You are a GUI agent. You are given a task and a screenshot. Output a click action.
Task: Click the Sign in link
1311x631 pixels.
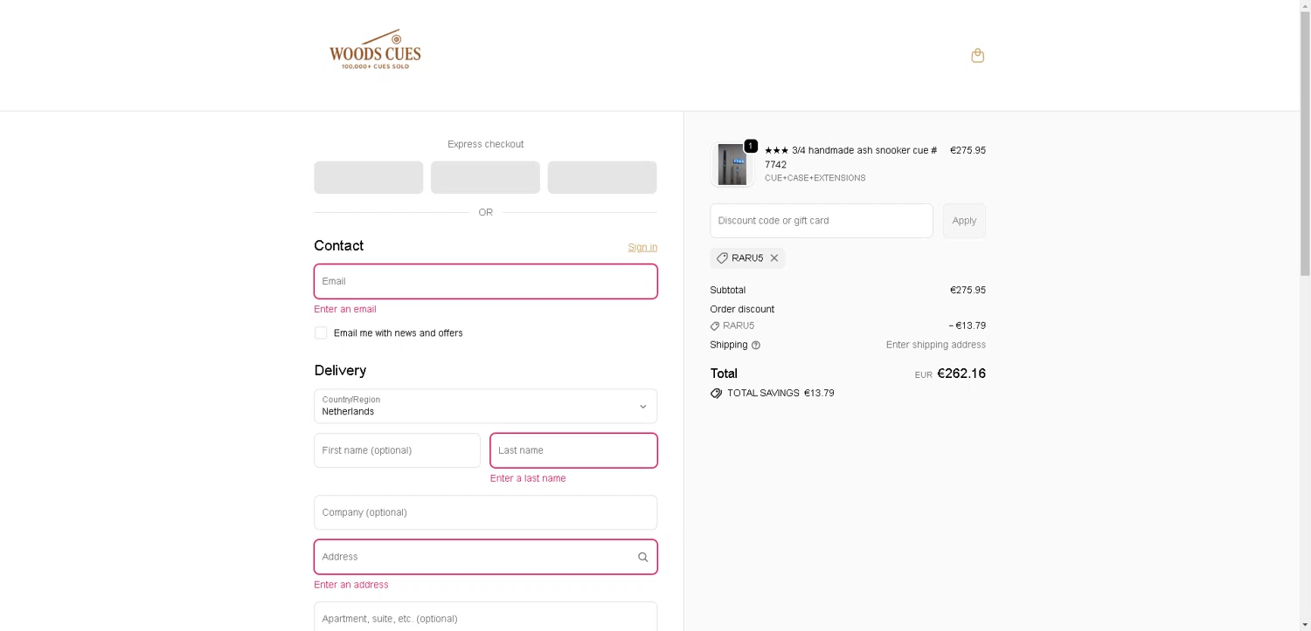642,247
